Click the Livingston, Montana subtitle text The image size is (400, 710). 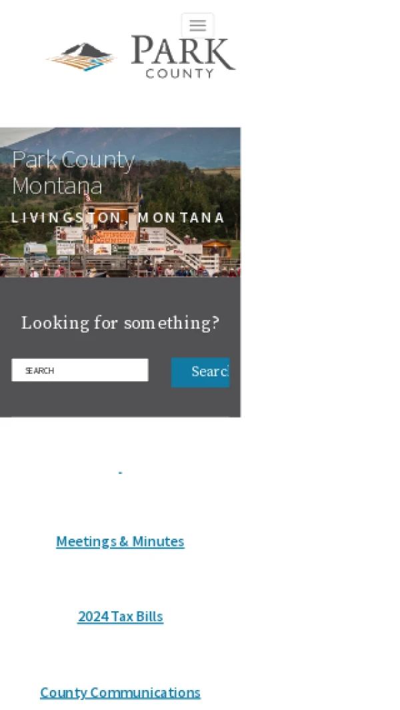coord(118,217)
